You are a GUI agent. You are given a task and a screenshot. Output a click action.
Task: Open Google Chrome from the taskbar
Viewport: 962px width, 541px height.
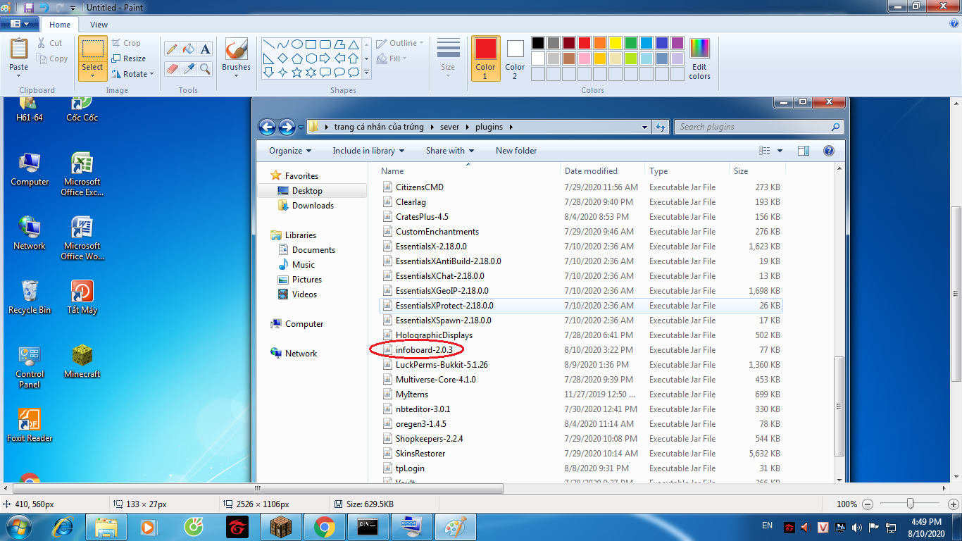(324, 526)
